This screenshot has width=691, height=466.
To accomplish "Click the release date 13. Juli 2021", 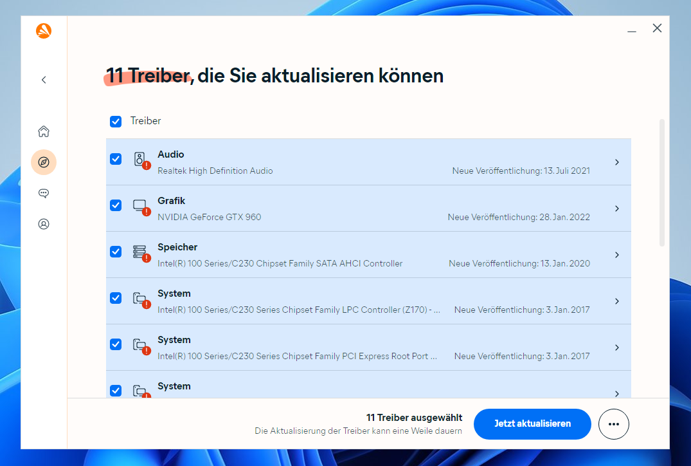I will 567,171.
